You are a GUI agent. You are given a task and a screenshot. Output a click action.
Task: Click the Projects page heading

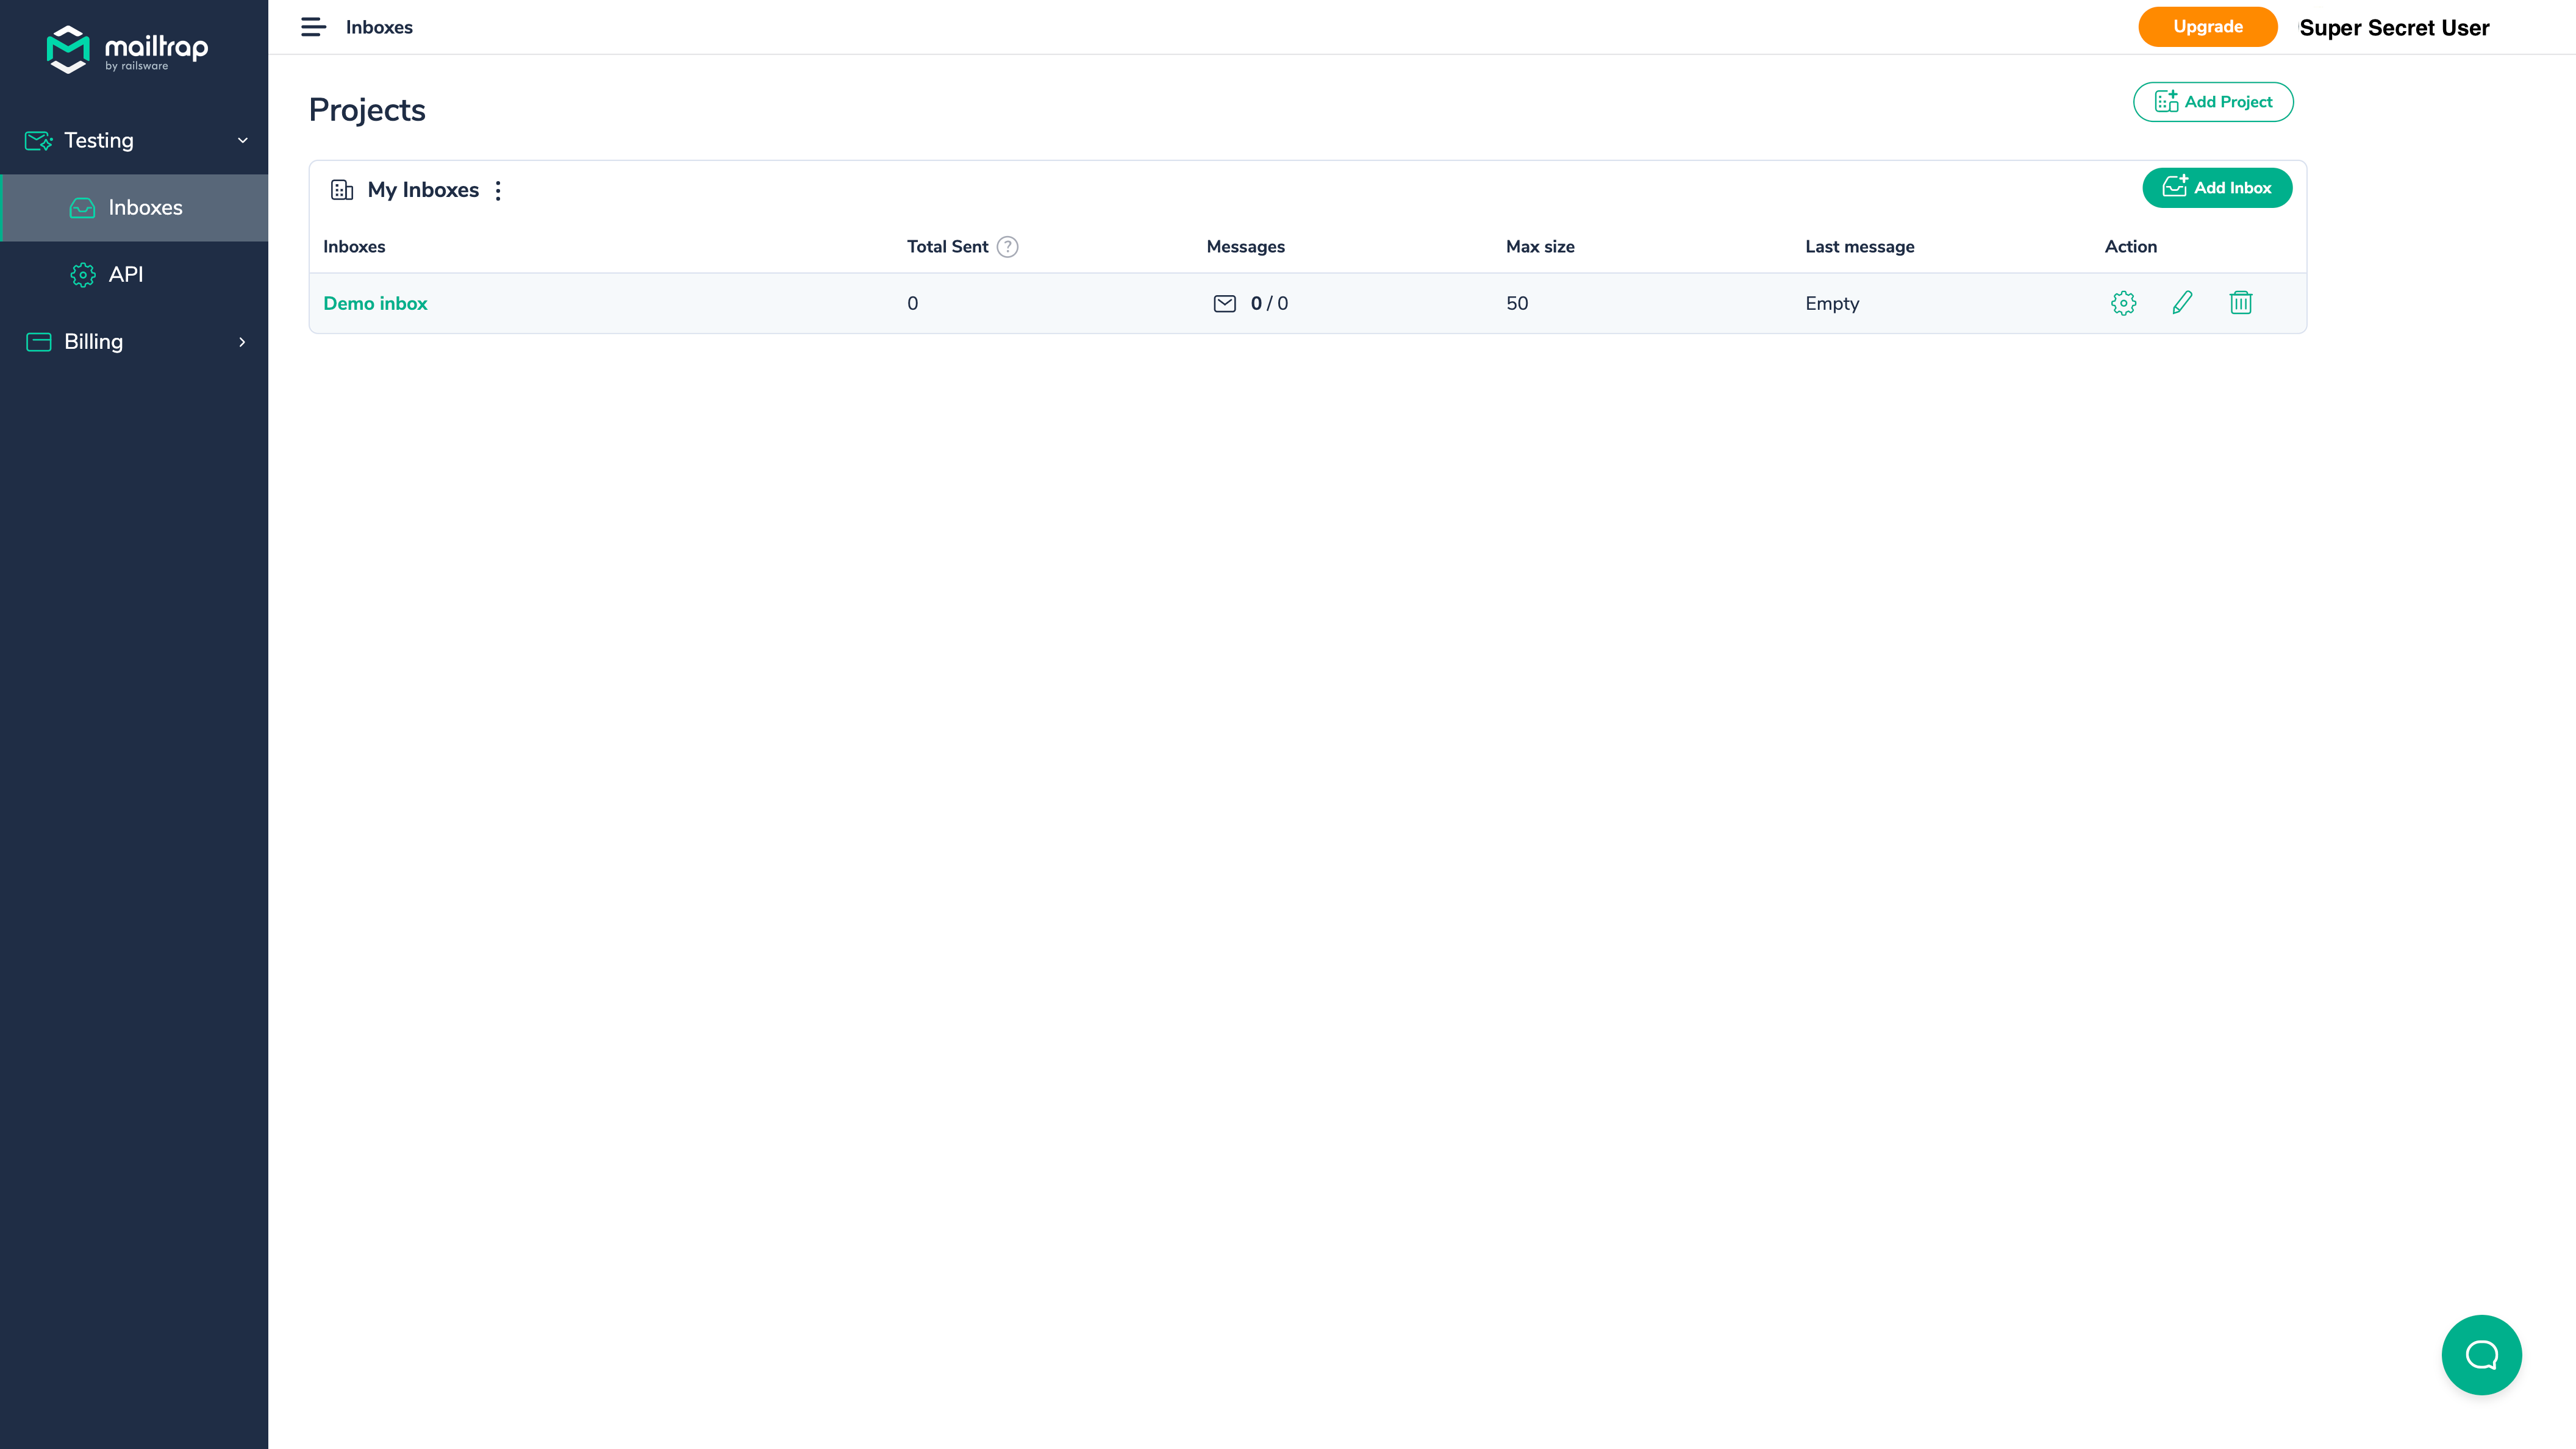[367, 110]
